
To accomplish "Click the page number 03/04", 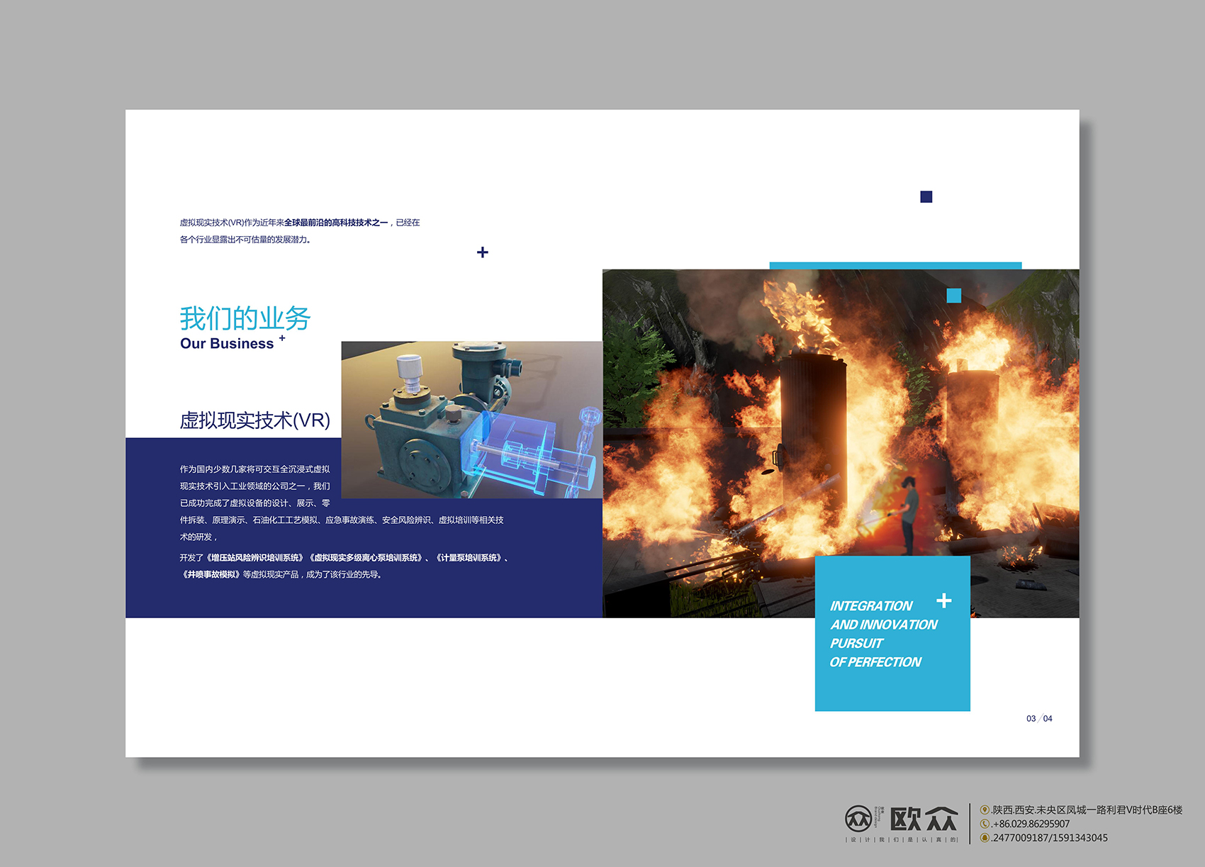I will pos(1039,719).
